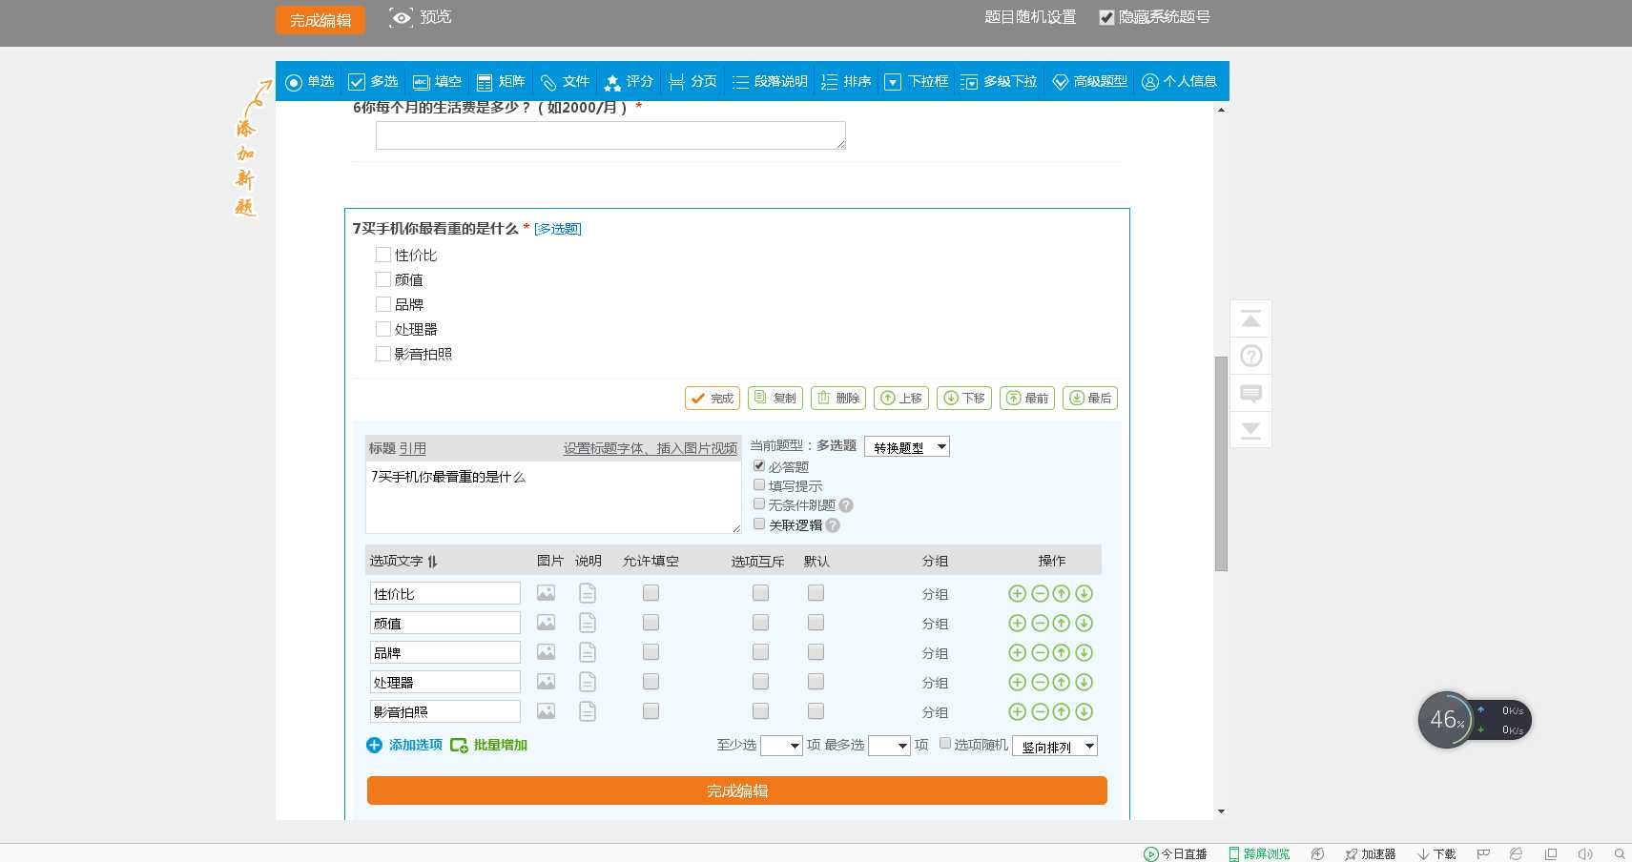Move question up with 上移

coord(901,398)
